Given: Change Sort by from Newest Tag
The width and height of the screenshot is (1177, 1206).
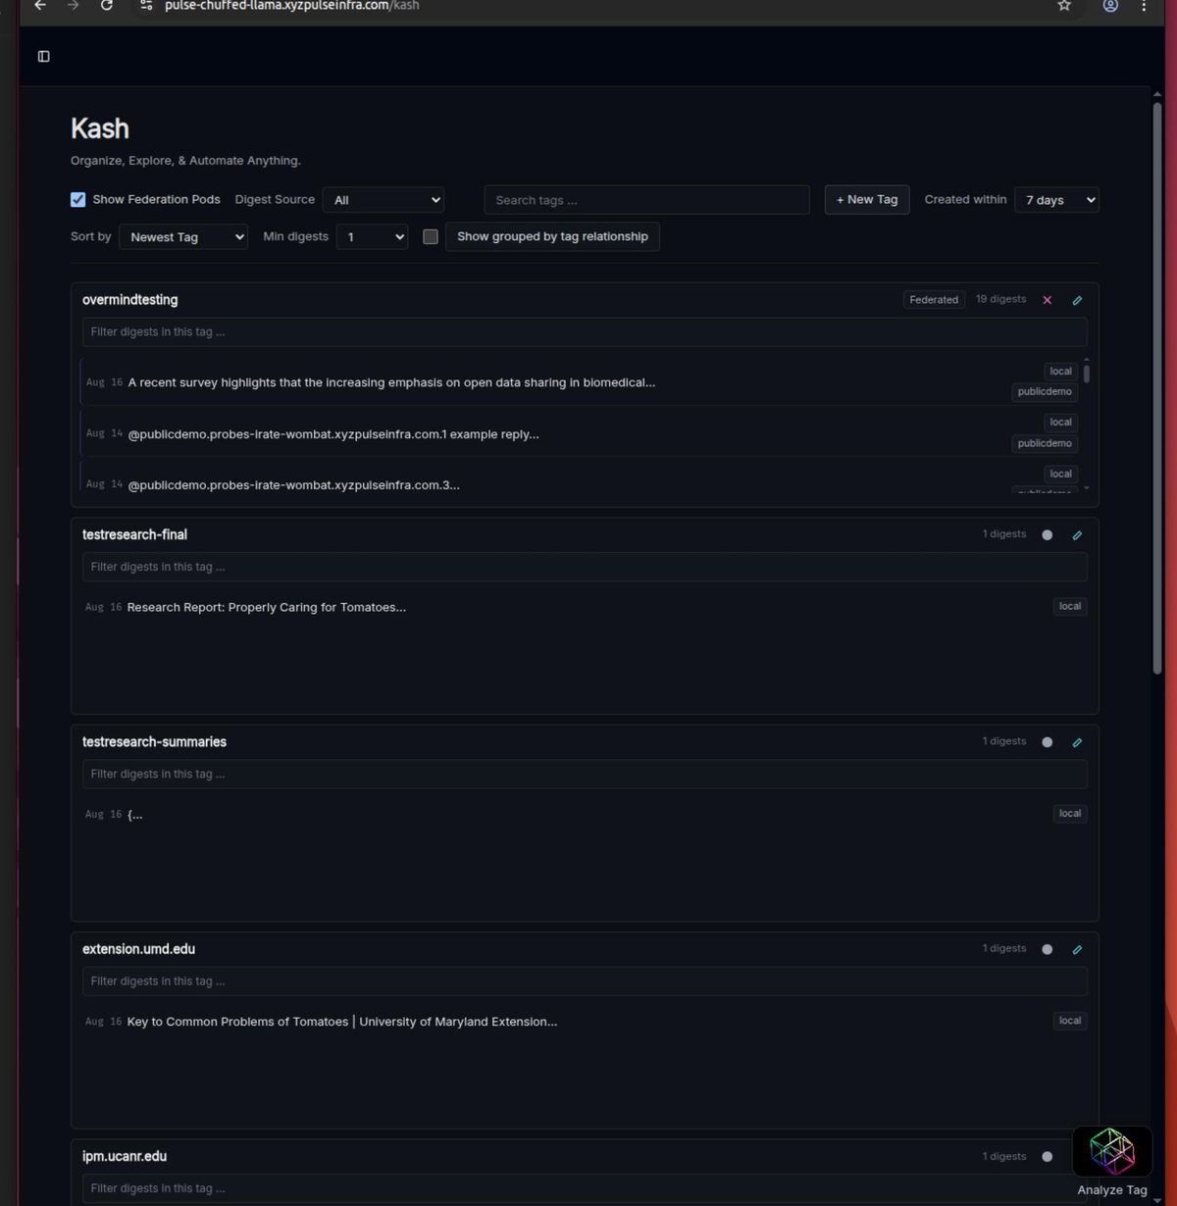Looking at the screenshot, I should point(183,236).
